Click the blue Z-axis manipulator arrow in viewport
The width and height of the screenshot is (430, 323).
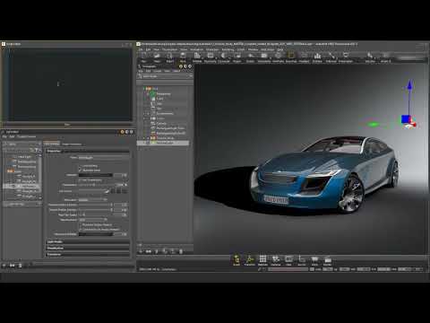pyautogui.click(x=410, y=85)
